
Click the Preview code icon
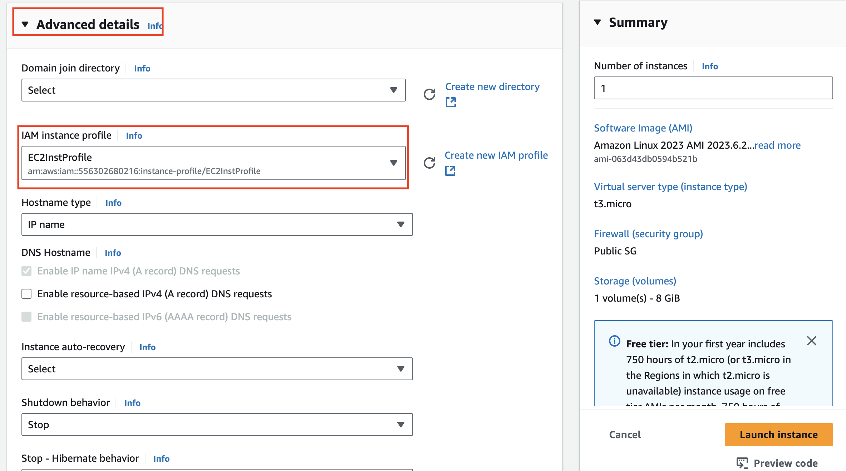(x=742, y=463)
